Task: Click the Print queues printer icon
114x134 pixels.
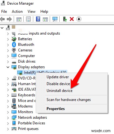Action: pos(14,129)
